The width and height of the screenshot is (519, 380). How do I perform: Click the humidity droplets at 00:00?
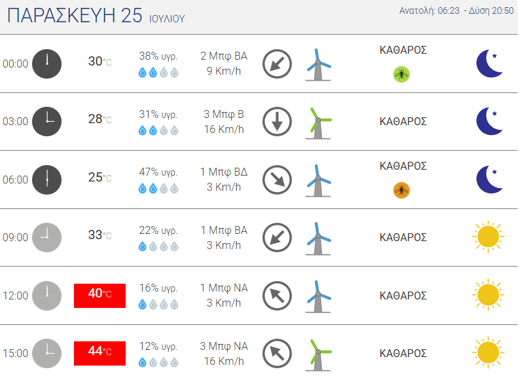[x=158, y=72]
